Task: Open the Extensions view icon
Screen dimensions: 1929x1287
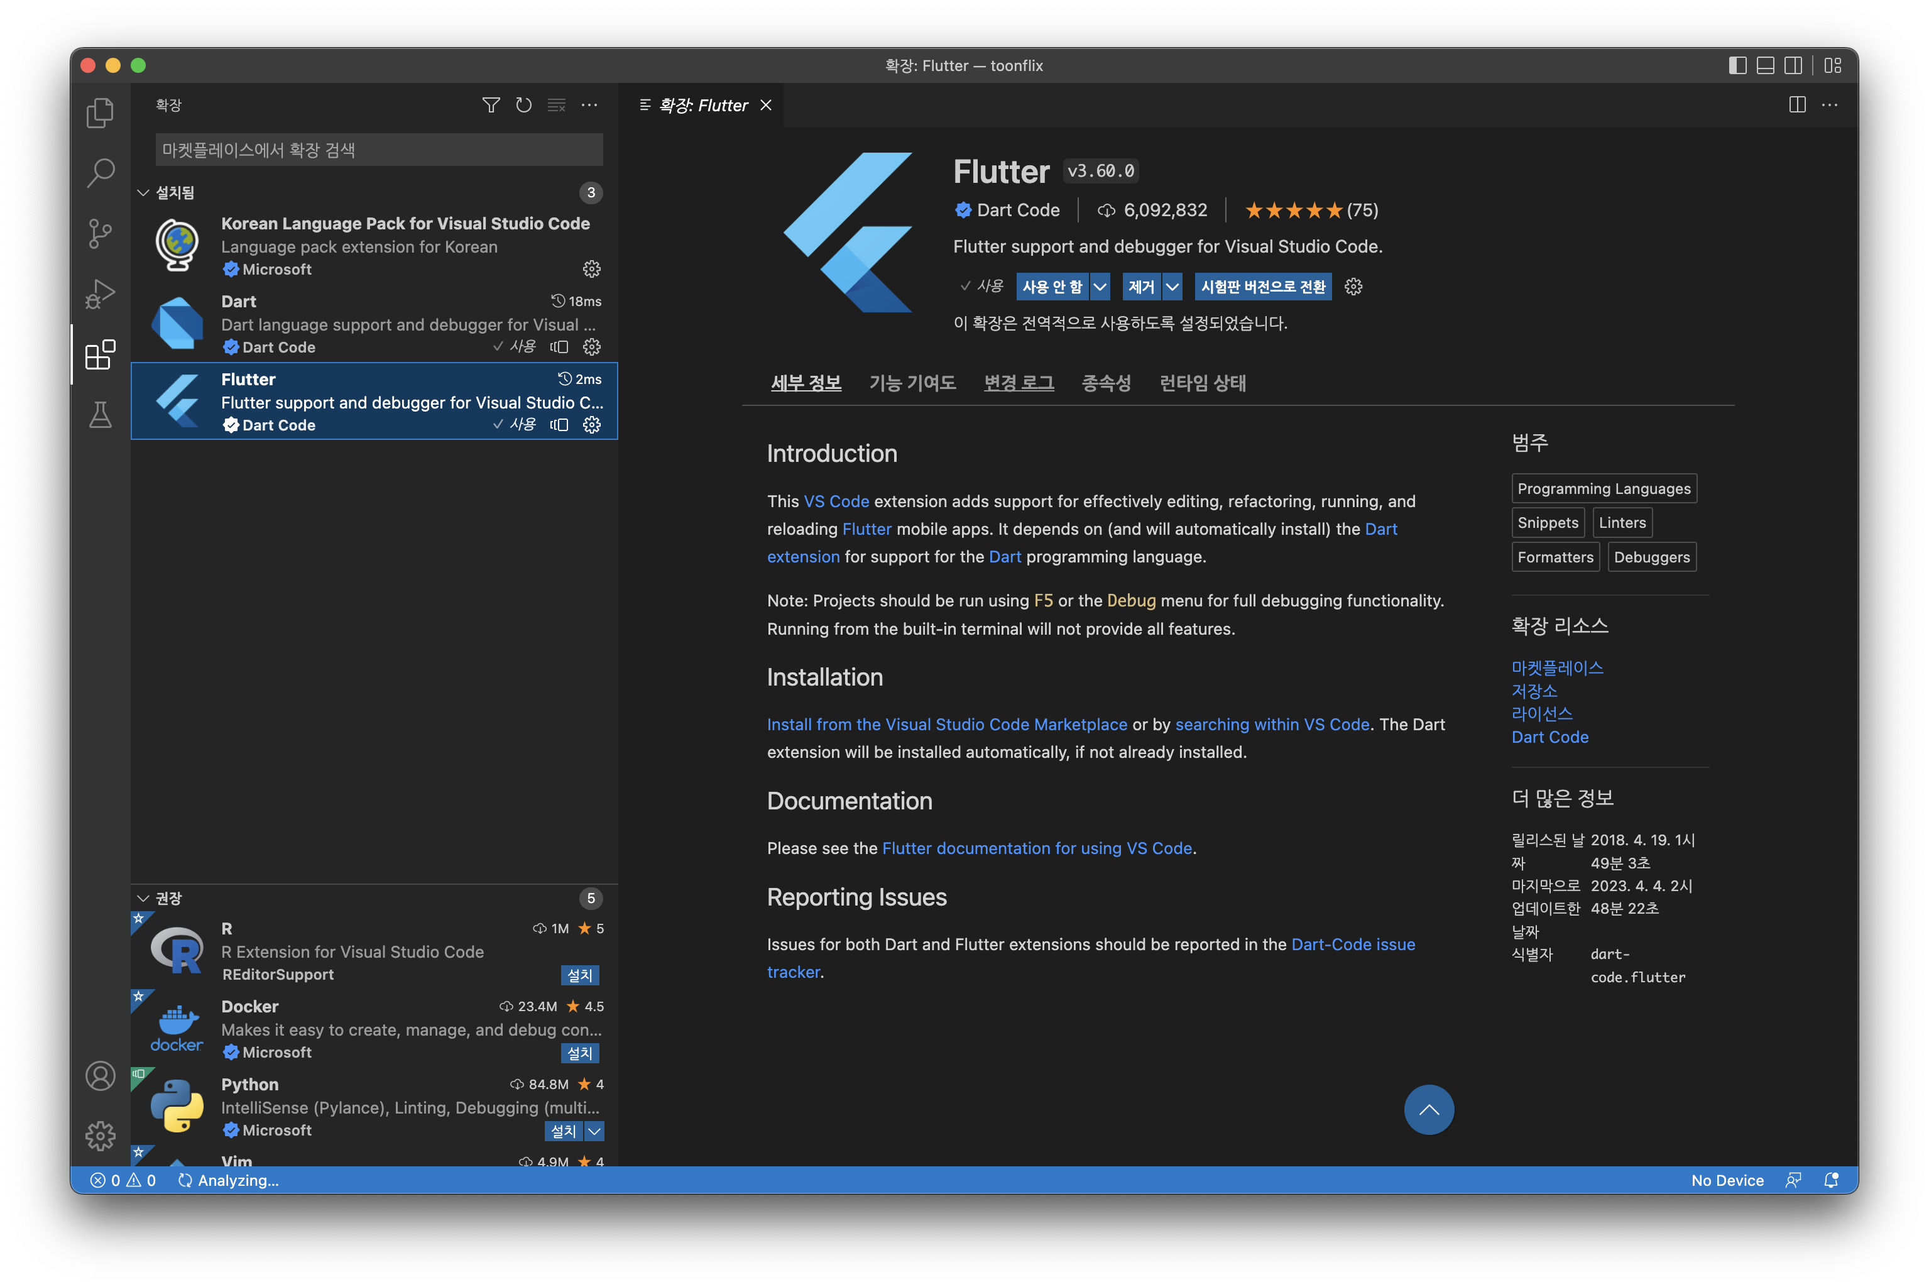Action: pyautogui.click(x=100, y=354)
